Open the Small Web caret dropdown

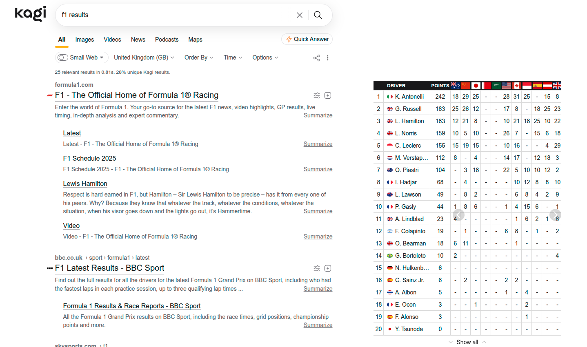click(x=102, y=57)
